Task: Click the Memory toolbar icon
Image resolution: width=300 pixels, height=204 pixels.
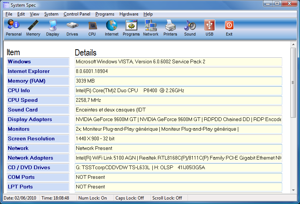Action: click(x=33, y=28)
